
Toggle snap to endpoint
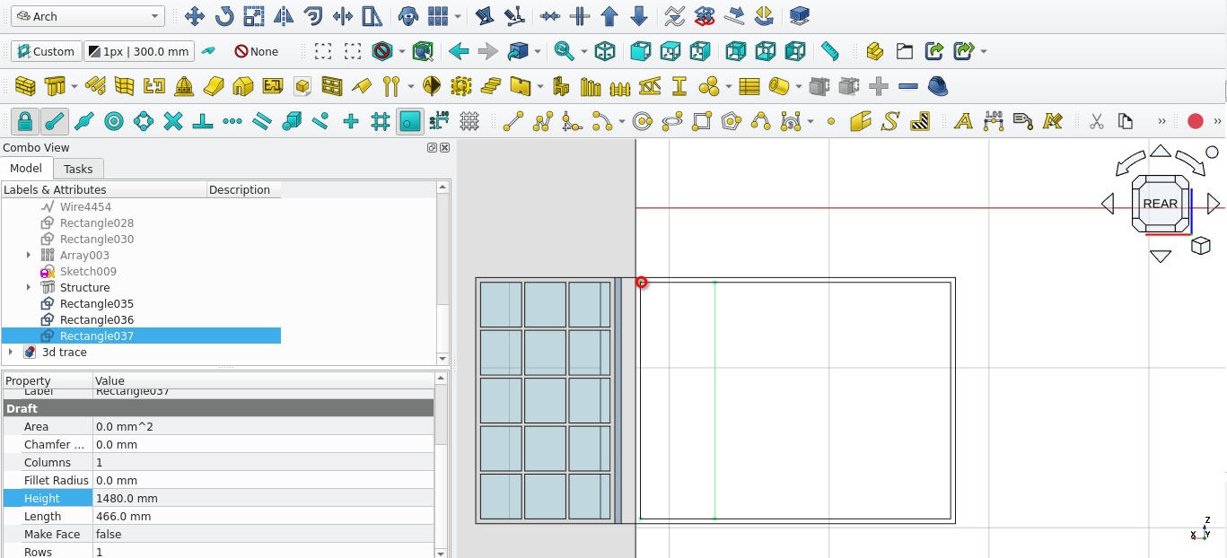pos(54,121)
